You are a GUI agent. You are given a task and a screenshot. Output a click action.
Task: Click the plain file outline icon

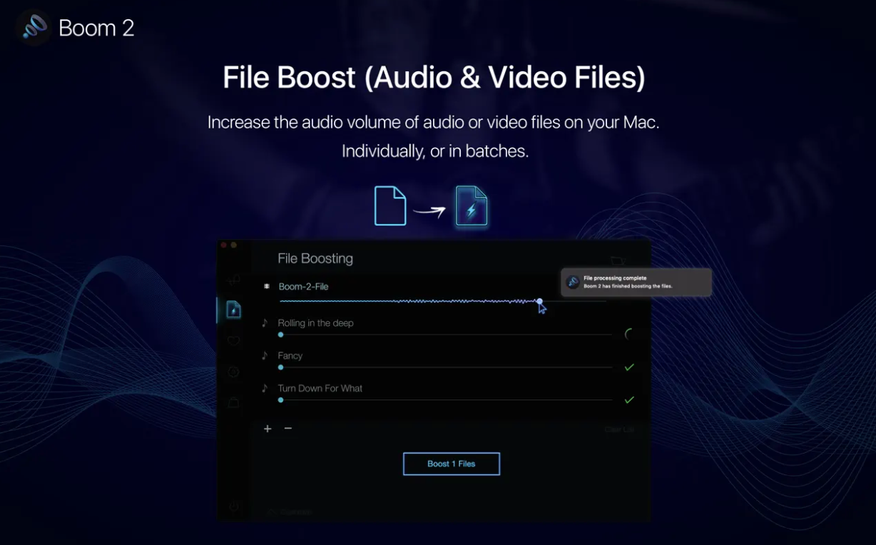tap(390, 206)
